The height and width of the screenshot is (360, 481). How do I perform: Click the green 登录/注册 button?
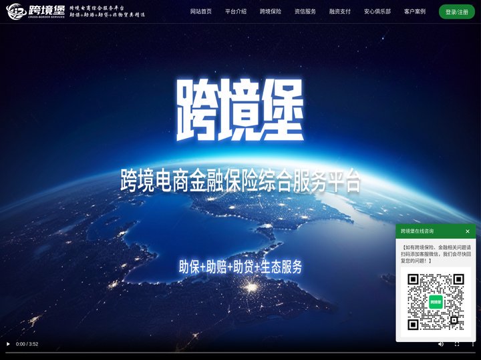457,12
